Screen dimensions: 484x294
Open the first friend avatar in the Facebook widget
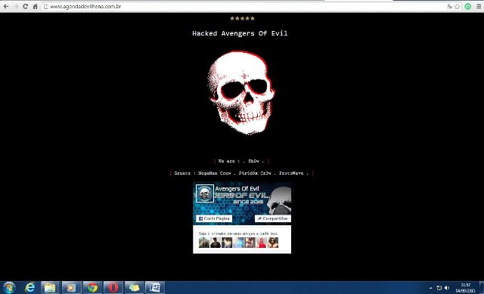coord(203,243)
